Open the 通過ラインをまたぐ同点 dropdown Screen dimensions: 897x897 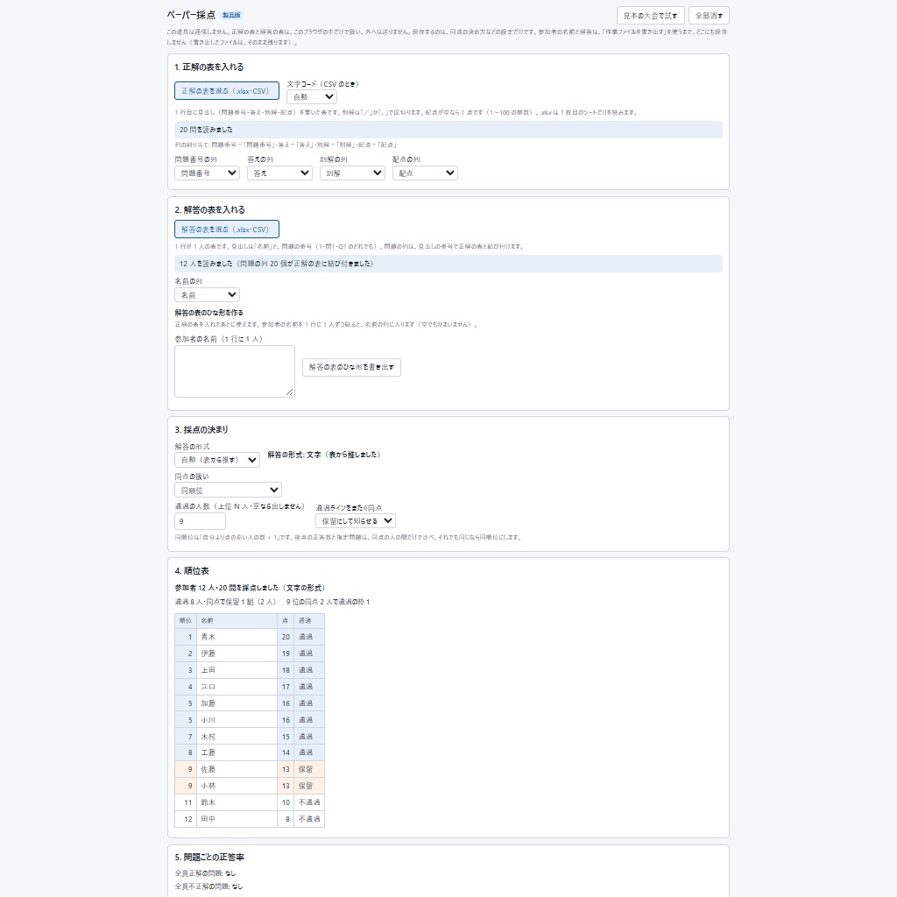pos(356,521)
